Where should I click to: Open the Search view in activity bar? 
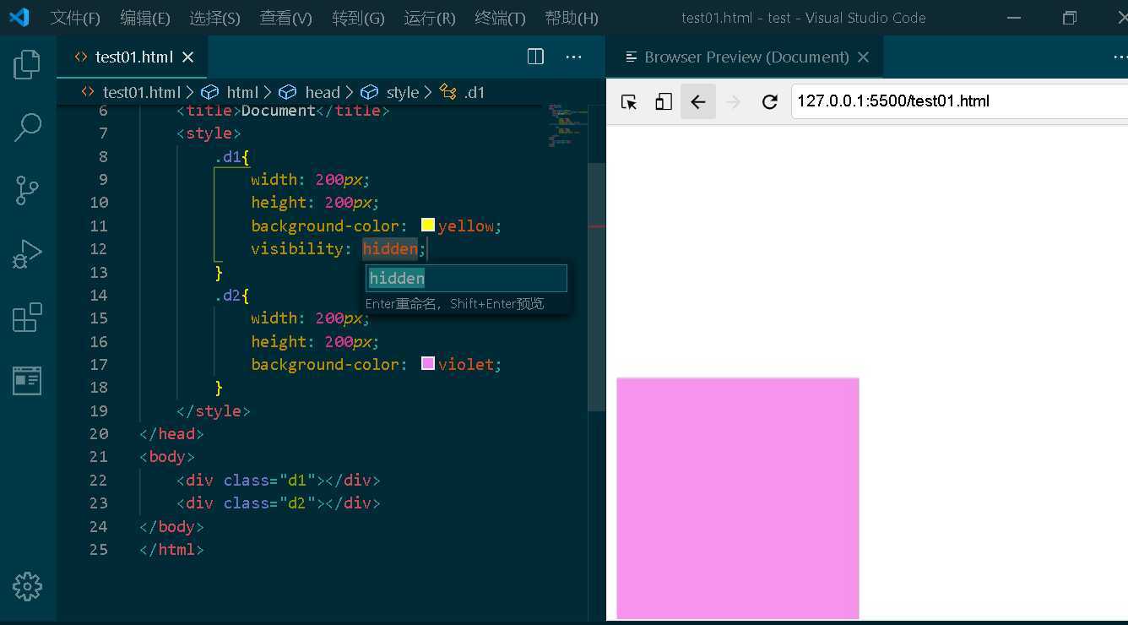pyautogui.click(x=27, y=128)
